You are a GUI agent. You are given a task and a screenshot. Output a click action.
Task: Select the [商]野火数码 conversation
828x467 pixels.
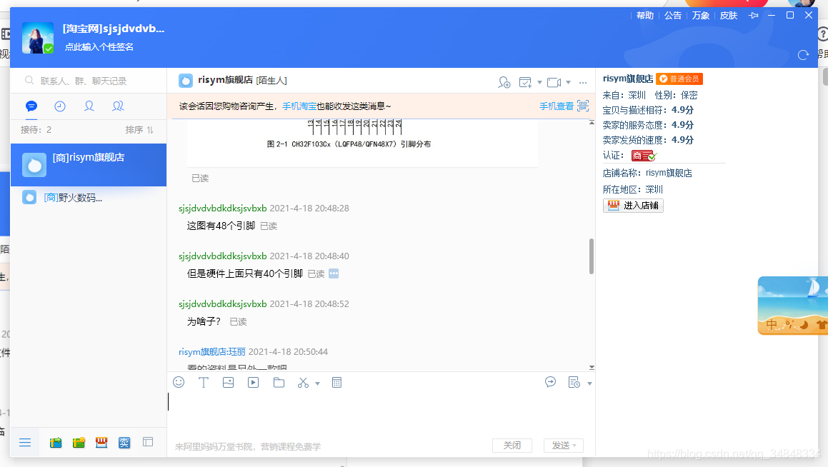89,197
